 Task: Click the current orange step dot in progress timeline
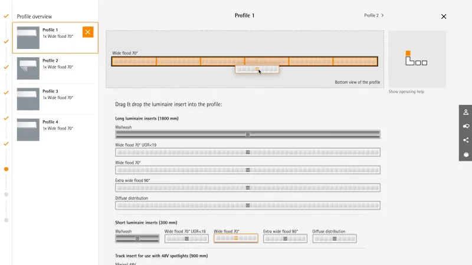[6, 169]
